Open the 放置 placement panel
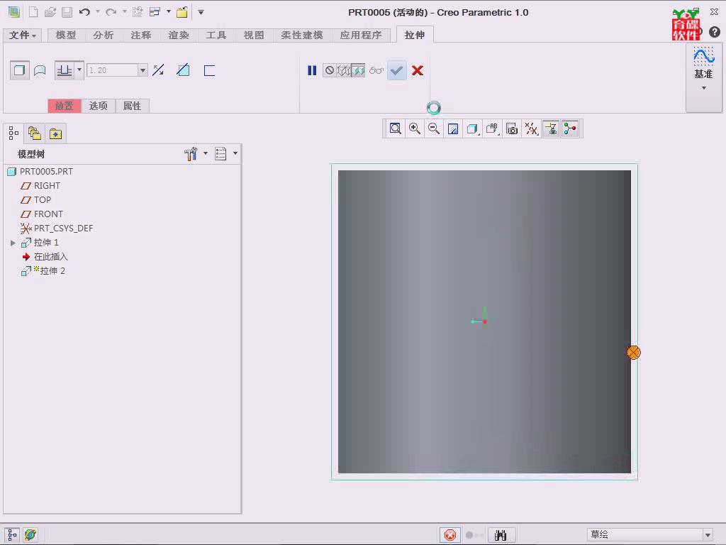 coord(65,106)
